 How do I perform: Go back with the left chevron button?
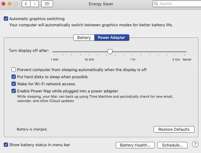(26, 4)
